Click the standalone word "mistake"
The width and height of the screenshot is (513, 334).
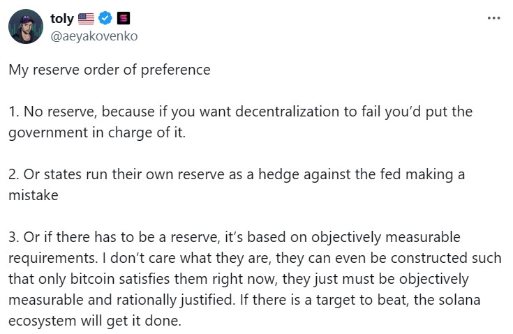[33, 195]
